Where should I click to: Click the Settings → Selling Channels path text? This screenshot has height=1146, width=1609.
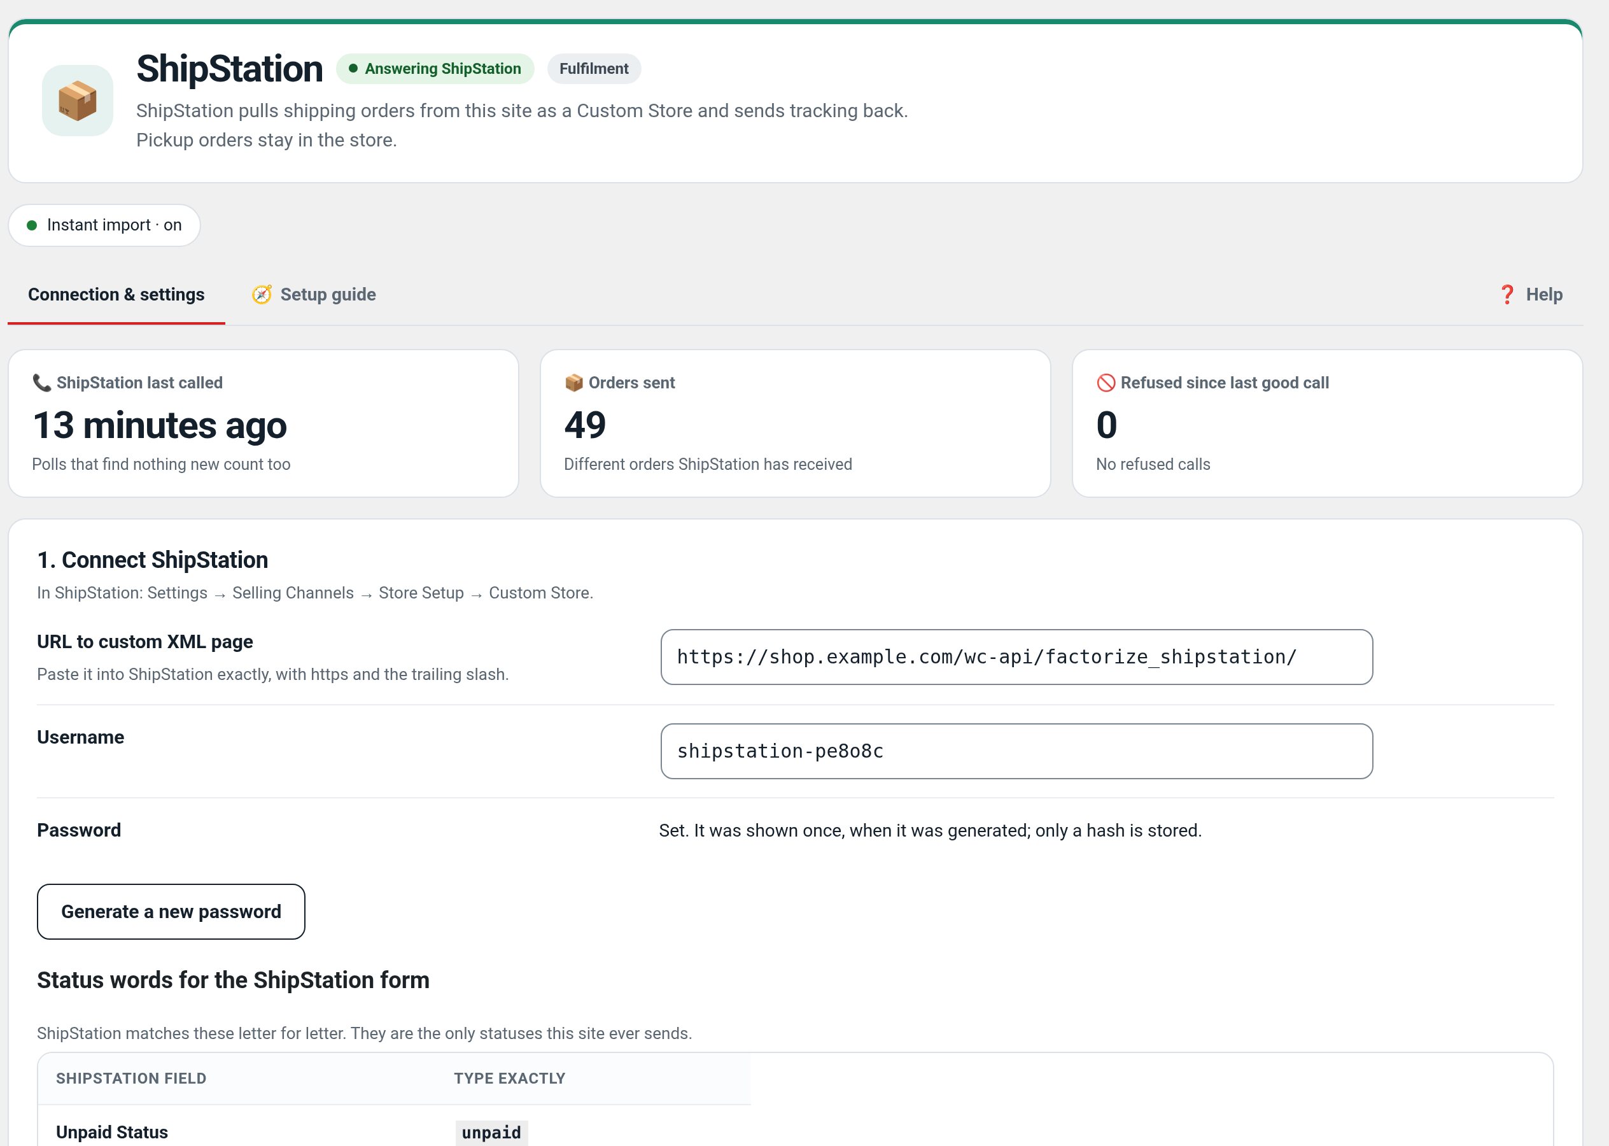pos(315,593)
